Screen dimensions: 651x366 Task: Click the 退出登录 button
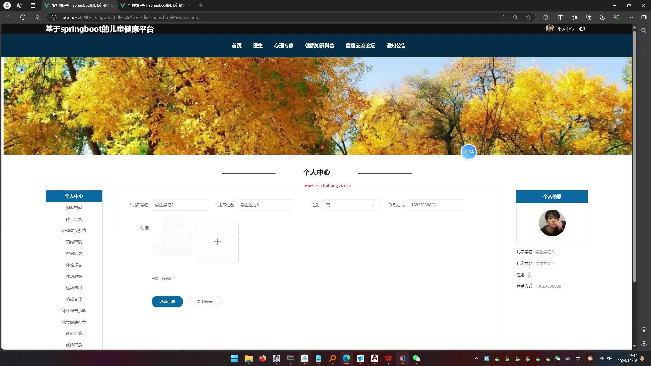(x=204, y=301)
